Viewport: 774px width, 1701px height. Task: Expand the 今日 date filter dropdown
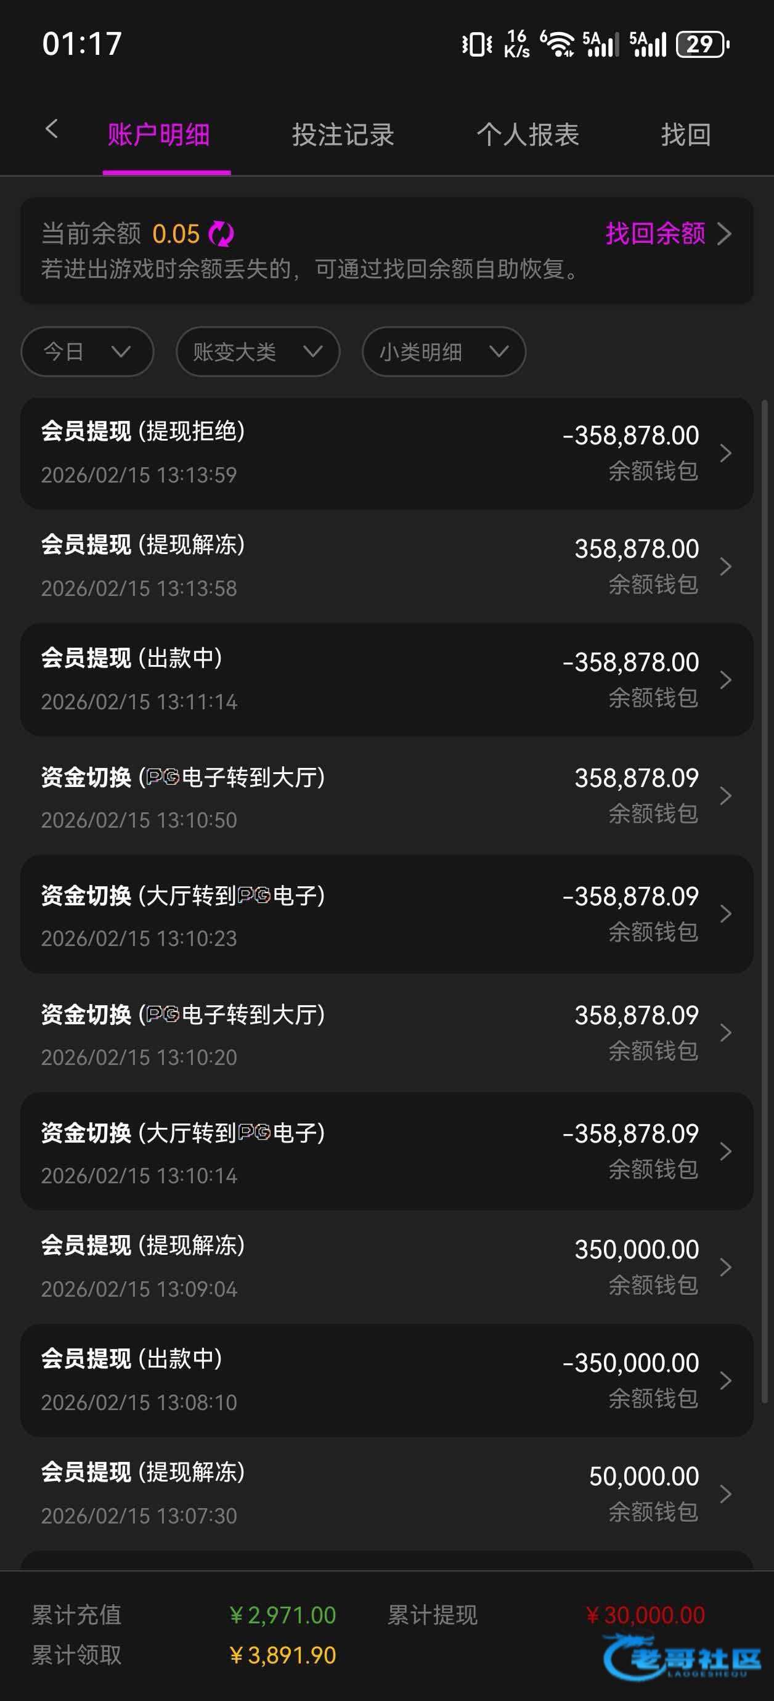tap(87, 352)
